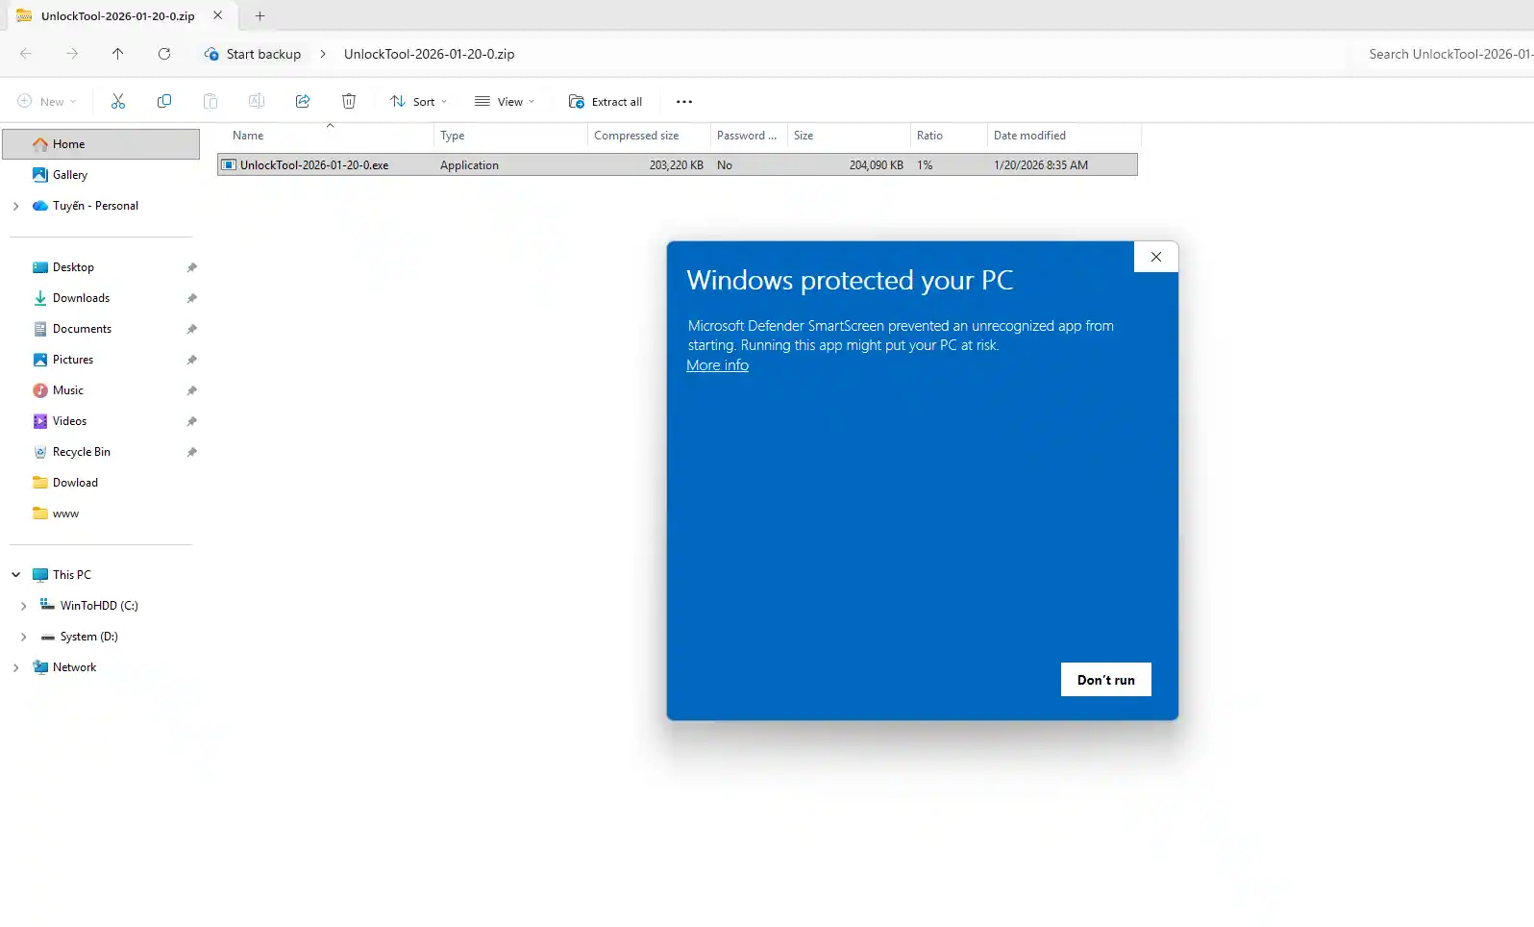Screen dimensions: 1534x927
Task: Open the New item dropdown
Action: [47, 102]
